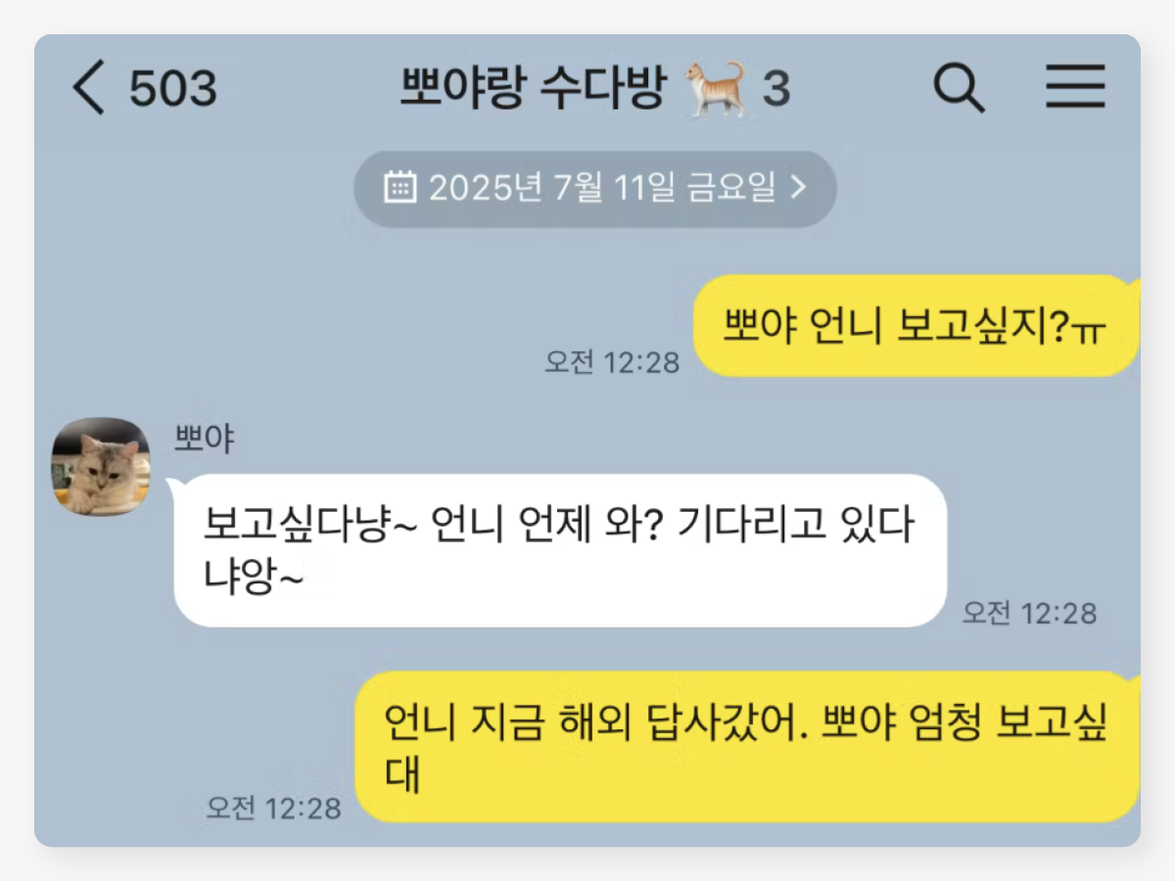Open 뽀야's cat profile picture
The height and width of the screenshot is (881, 1175).
click(x=101, y=466)
